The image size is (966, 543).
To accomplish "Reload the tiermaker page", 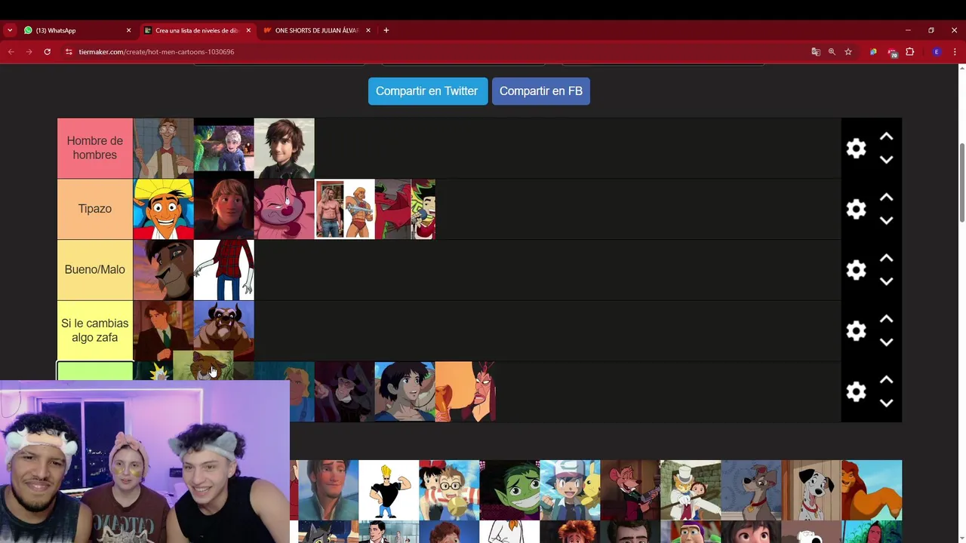I will pyautogui.click(x=47, y=52).
